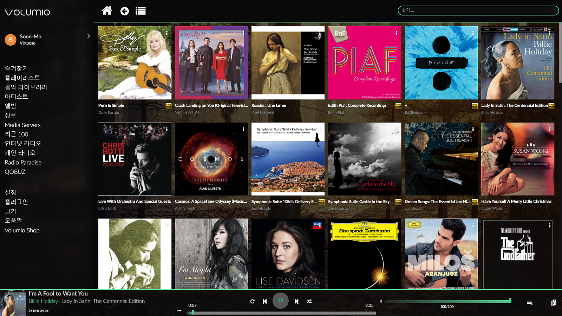562x316 pixels.
Task: Open Volumio Shop link
Action: (x=22, y=230)
